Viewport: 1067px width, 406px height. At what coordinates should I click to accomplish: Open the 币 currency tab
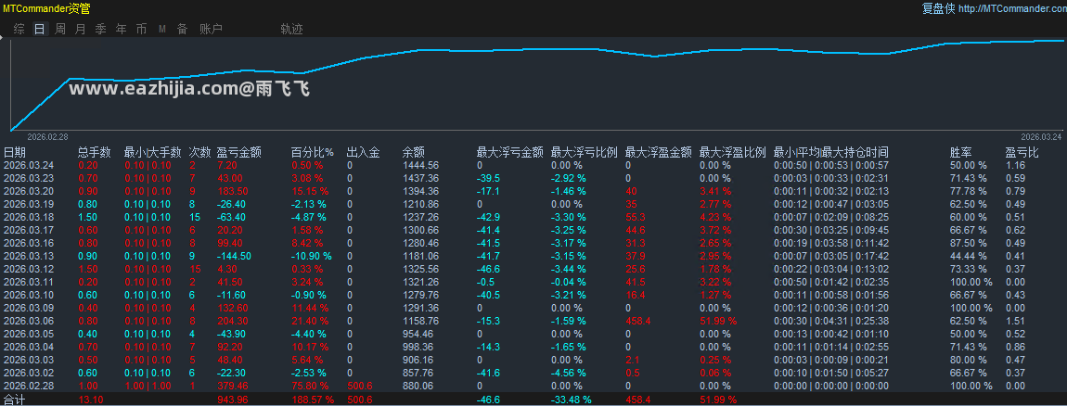pyautogui.click(x=142, y=30)
